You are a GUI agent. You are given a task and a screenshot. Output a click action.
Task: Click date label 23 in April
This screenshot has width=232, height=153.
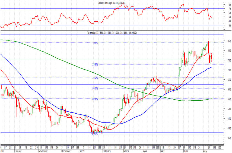coord(158,148)
